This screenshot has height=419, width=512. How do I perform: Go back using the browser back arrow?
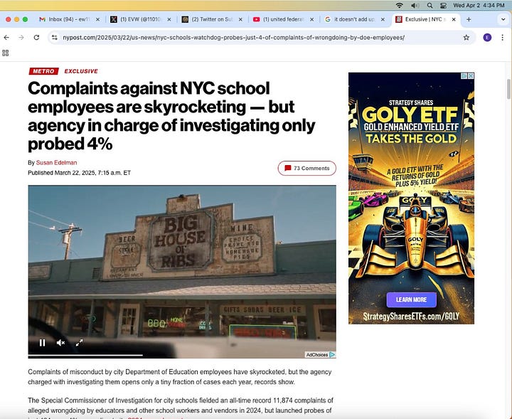click(x=6, y=38)
